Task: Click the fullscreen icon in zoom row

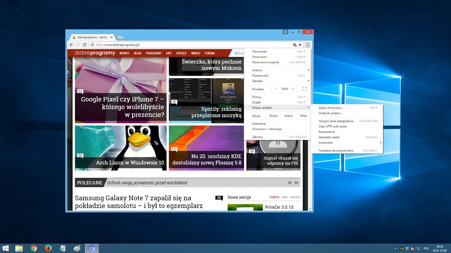Action: pyautogui.click(x=304, y=89)
